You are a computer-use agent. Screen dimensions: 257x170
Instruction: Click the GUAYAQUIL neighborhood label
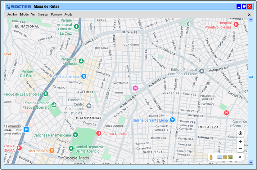[x=132, y=45]
